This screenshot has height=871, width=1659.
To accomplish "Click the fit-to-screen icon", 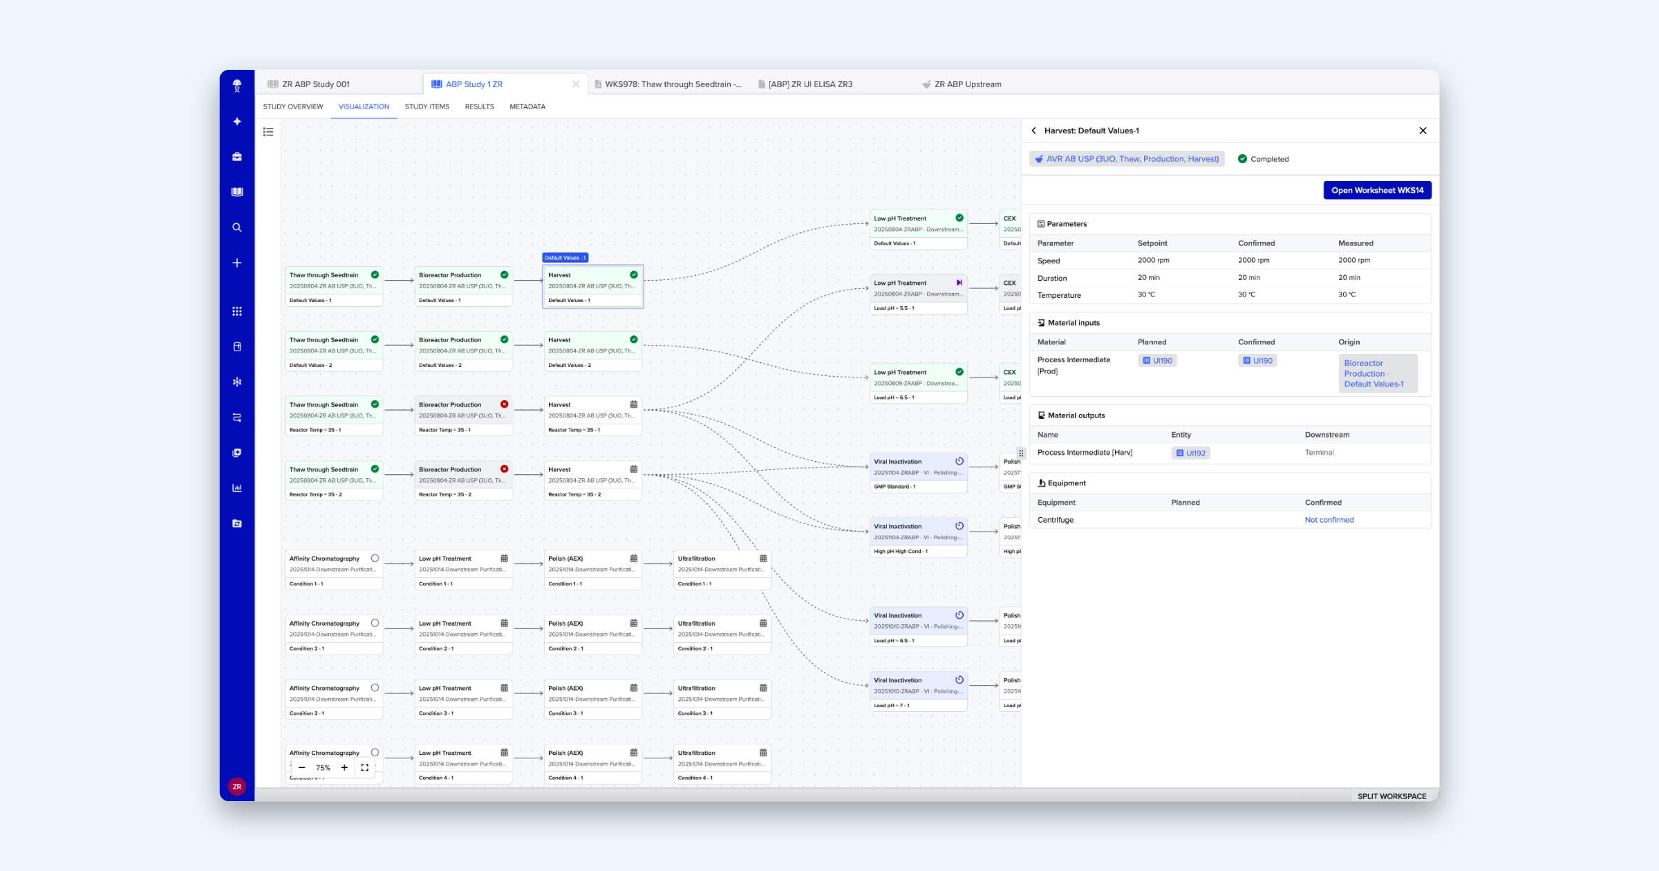I will pos(365,767).
